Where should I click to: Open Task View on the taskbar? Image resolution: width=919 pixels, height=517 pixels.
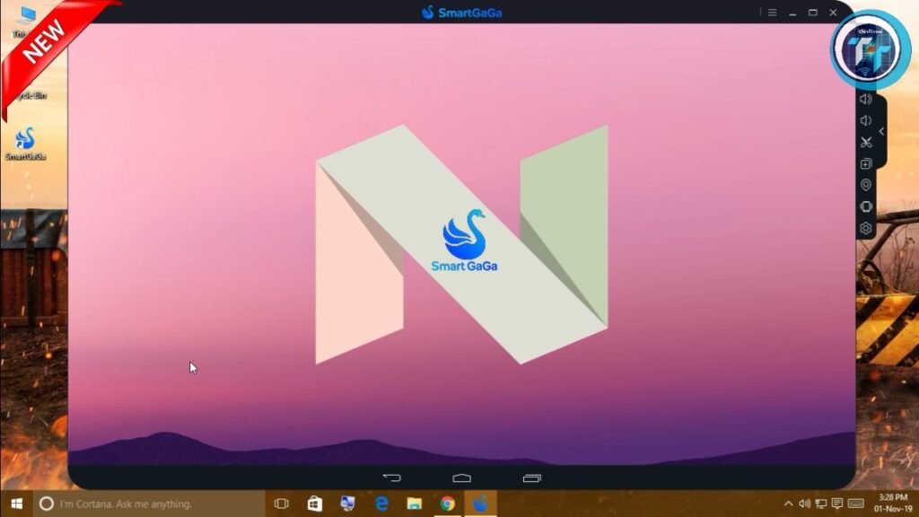(x=281, y=504)
